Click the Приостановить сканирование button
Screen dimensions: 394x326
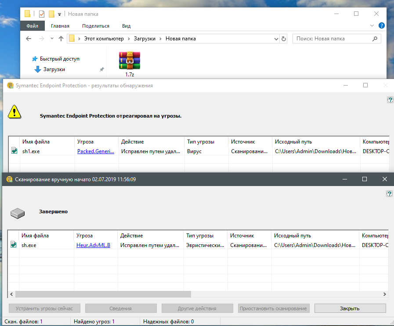[x=274, y=308]
